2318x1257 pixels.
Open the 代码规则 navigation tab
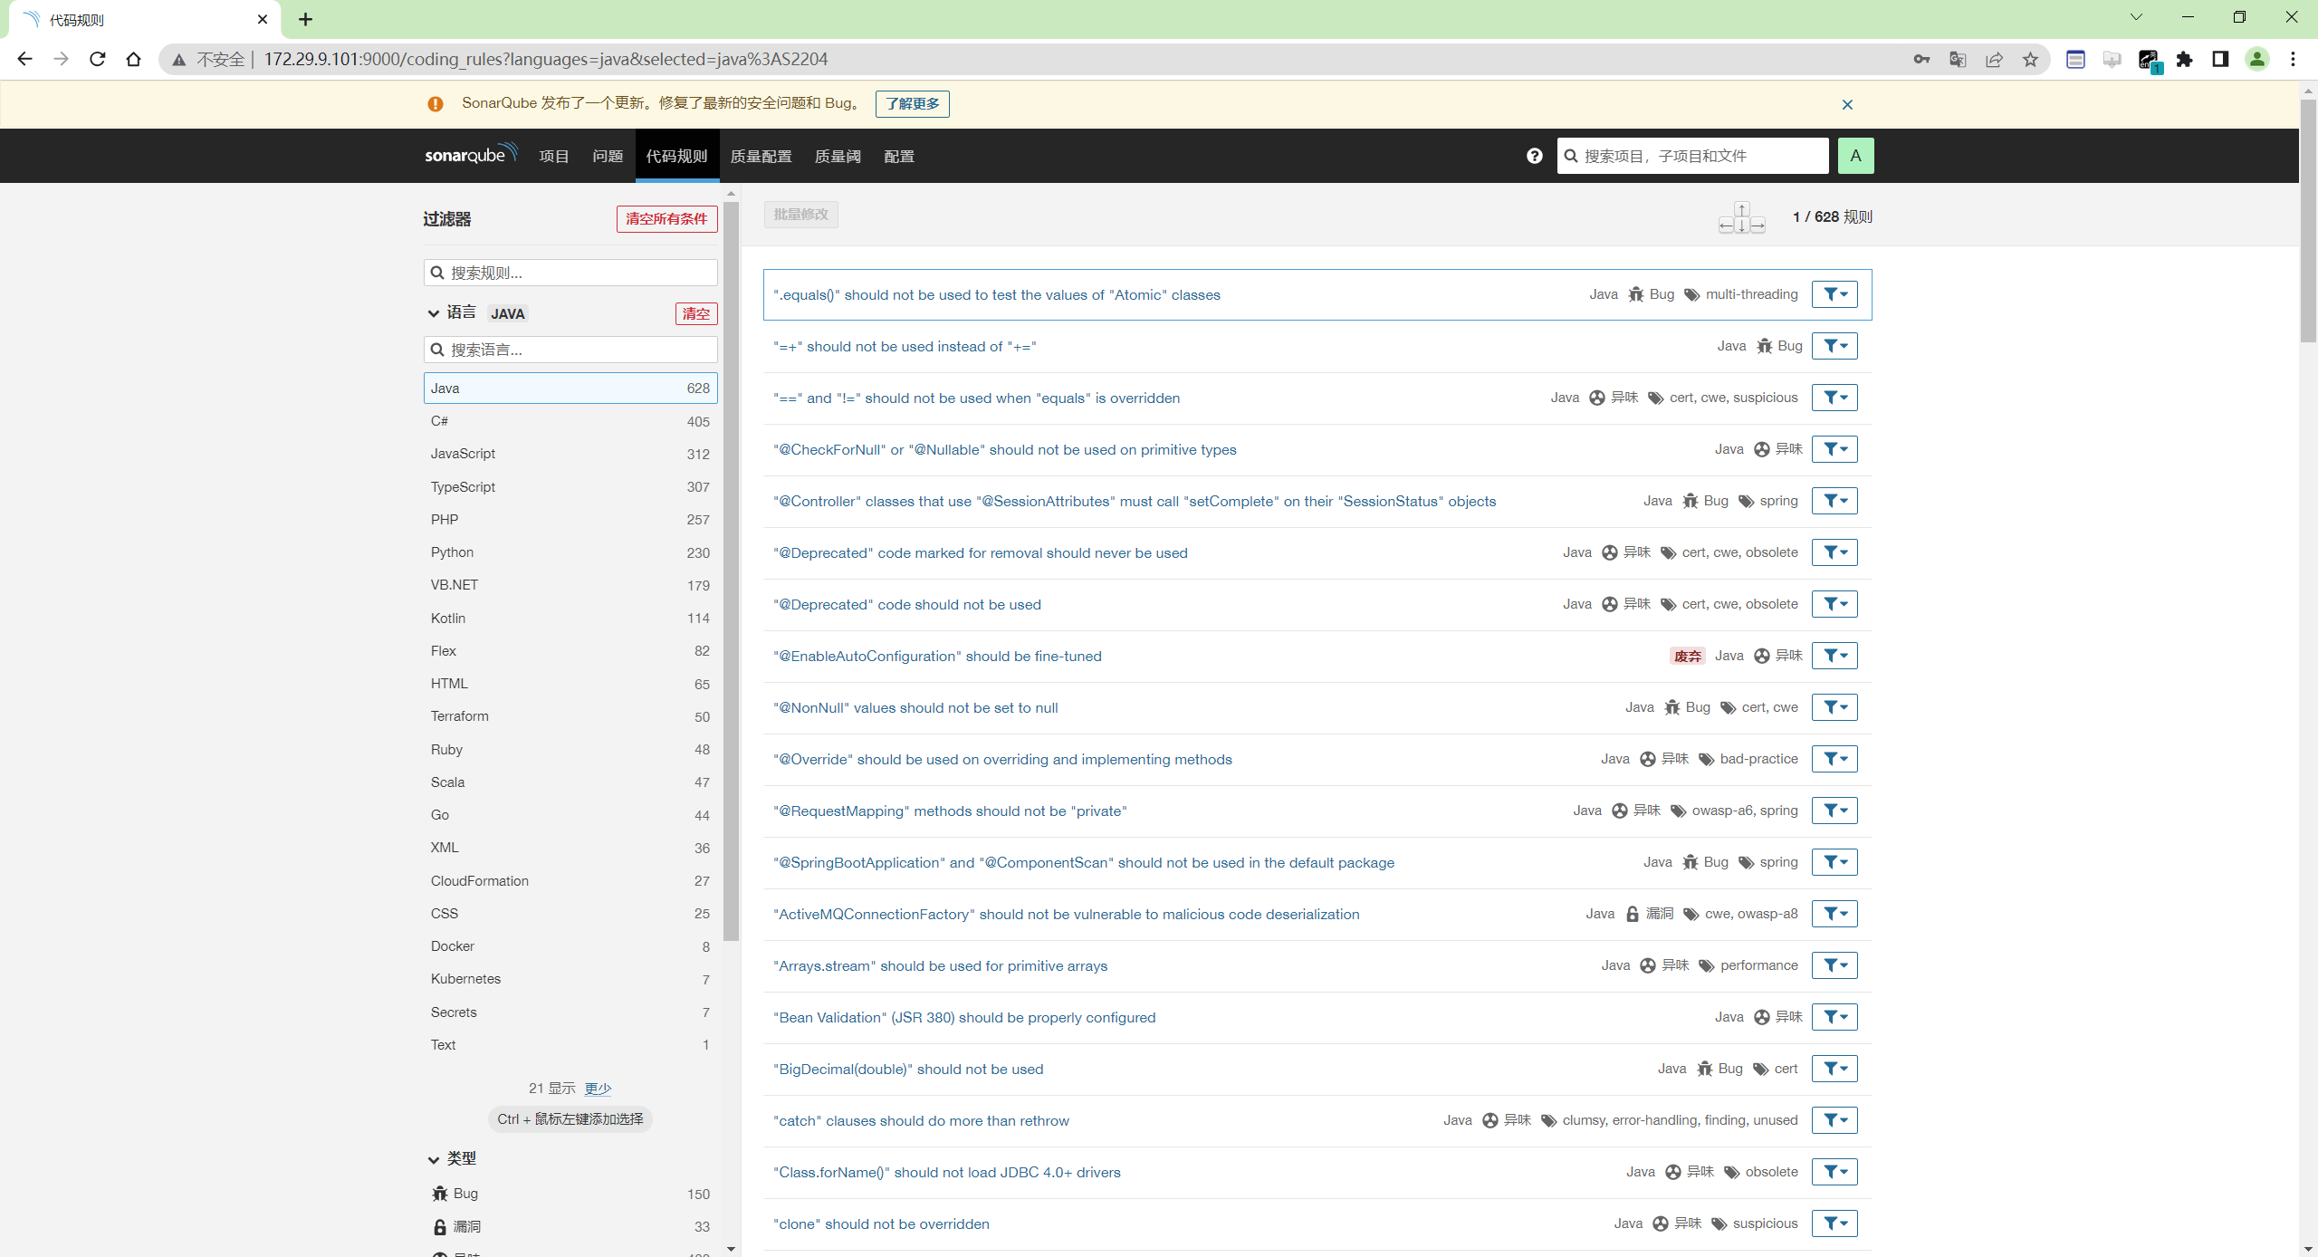[676, 156]
